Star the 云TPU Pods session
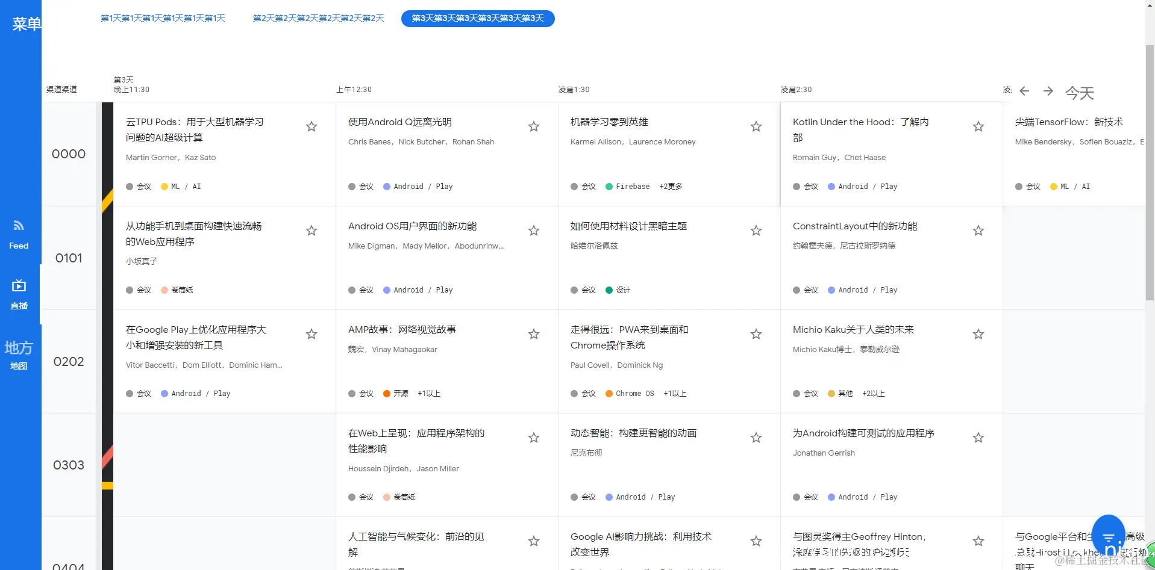Image resolution: width=1155 pixels, height=570 pixels. [311, 126]
